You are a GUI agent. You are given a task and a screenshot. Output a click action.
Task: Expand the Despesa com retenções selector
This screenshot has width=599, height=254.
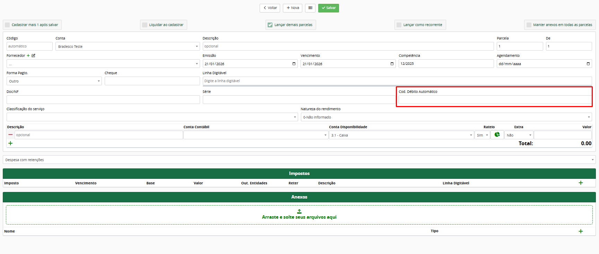[x=299, y=160]
